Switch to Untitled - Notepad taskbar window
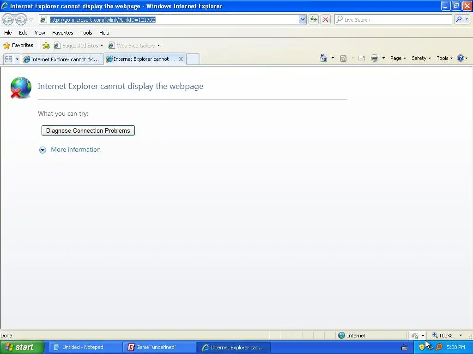 click(85, 347)
